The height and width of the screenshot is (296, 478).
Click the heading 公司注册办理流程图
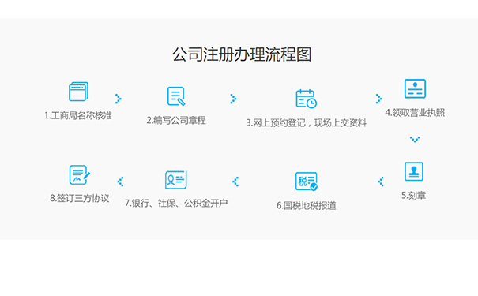[x=242, y=54]
